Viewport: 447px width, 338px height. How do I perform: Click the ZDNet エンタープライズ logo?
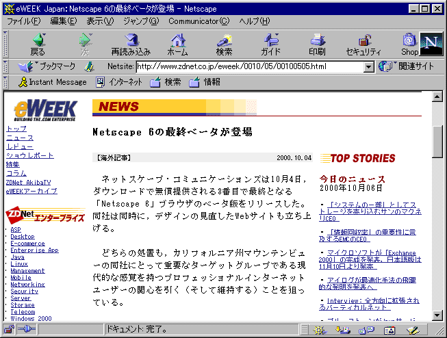pyautogui.click(x=45, y=216)
